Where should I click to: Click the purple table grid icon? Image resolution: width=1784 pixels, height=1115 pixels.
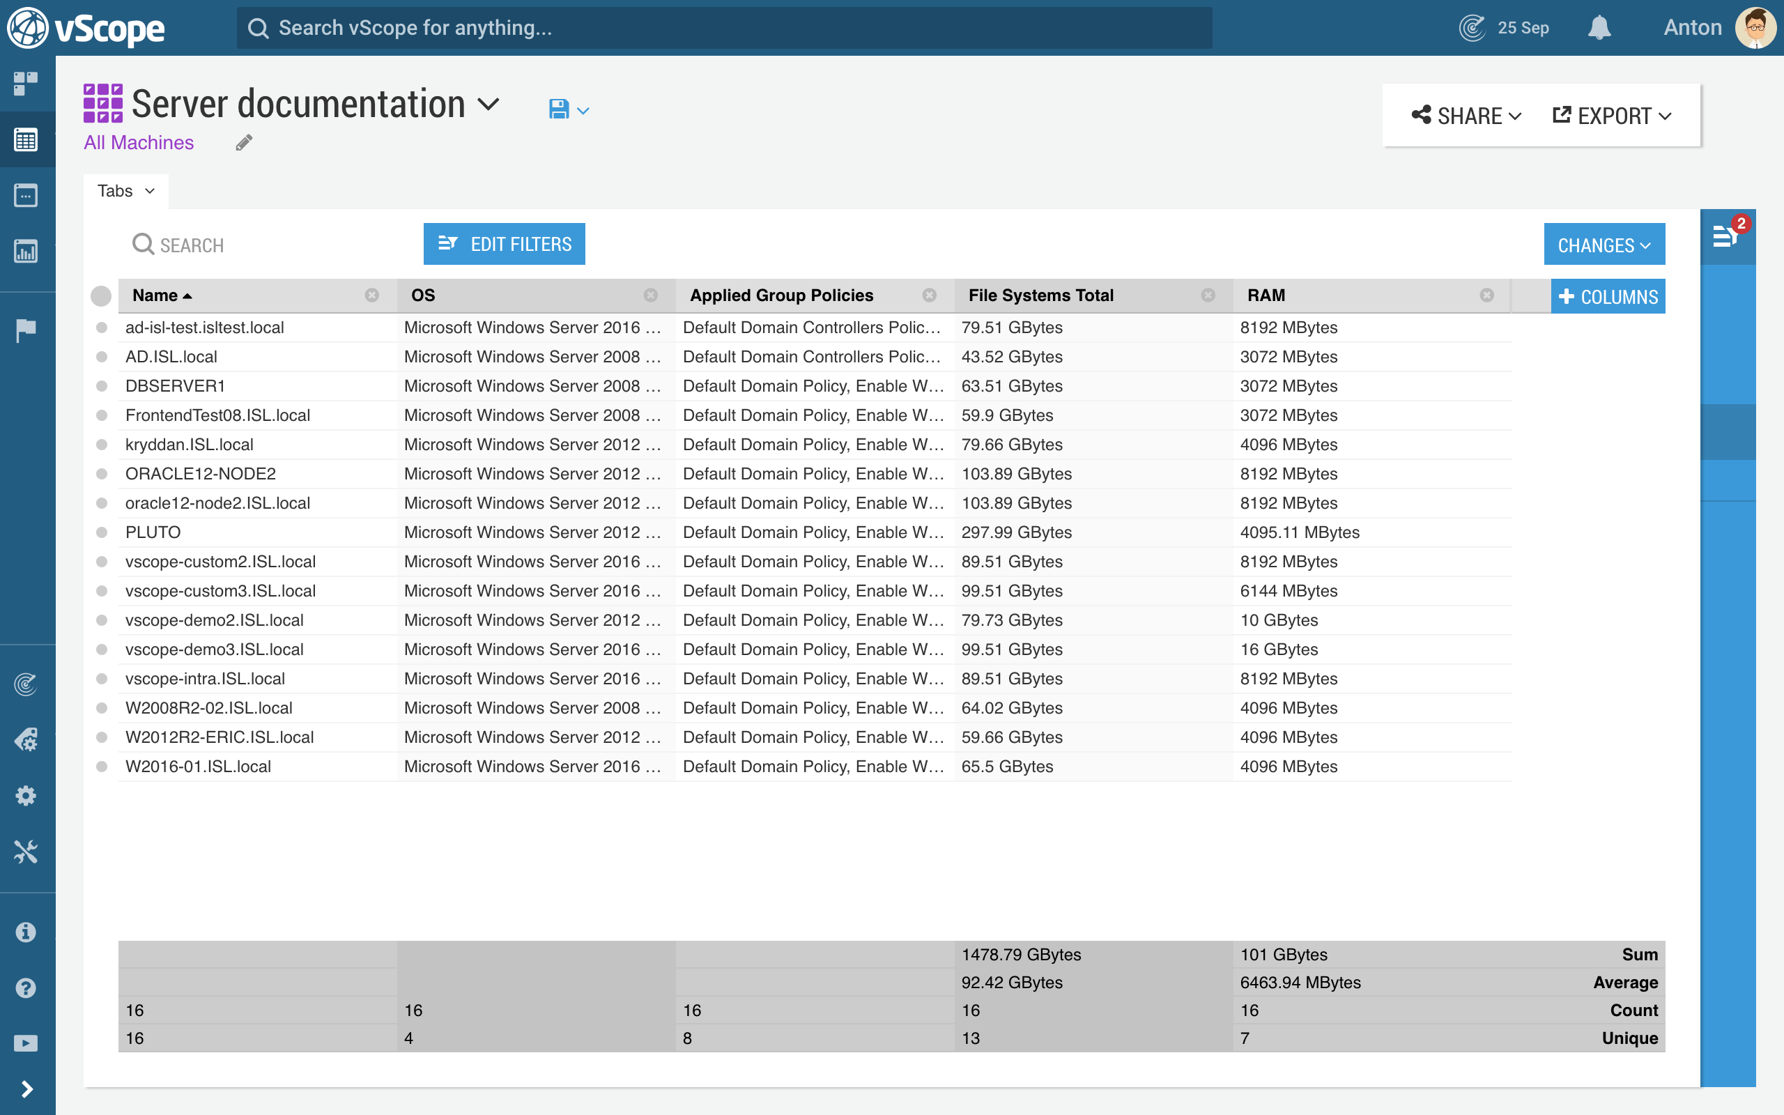102,102
